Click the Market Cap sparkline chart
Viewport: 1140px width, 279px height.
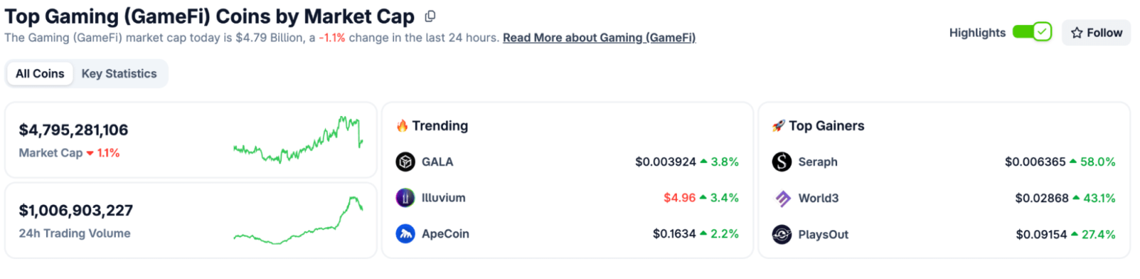click(x=298, y=139)
